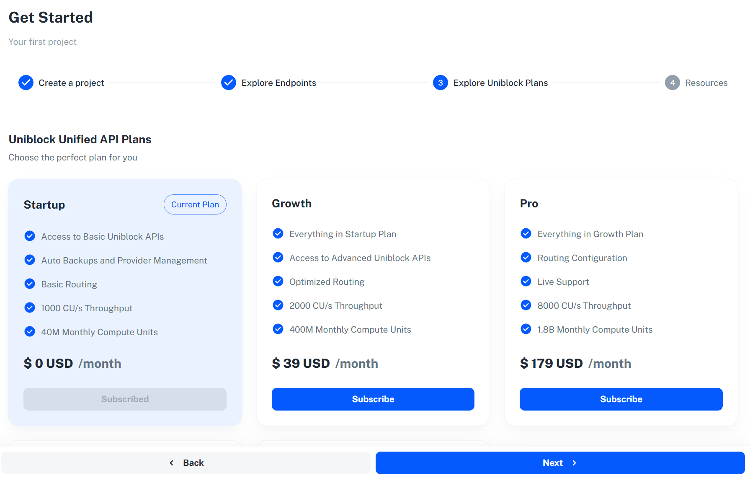Go back with the Back button
Viewport: 750px width, 478px height.
coord(186,463)
